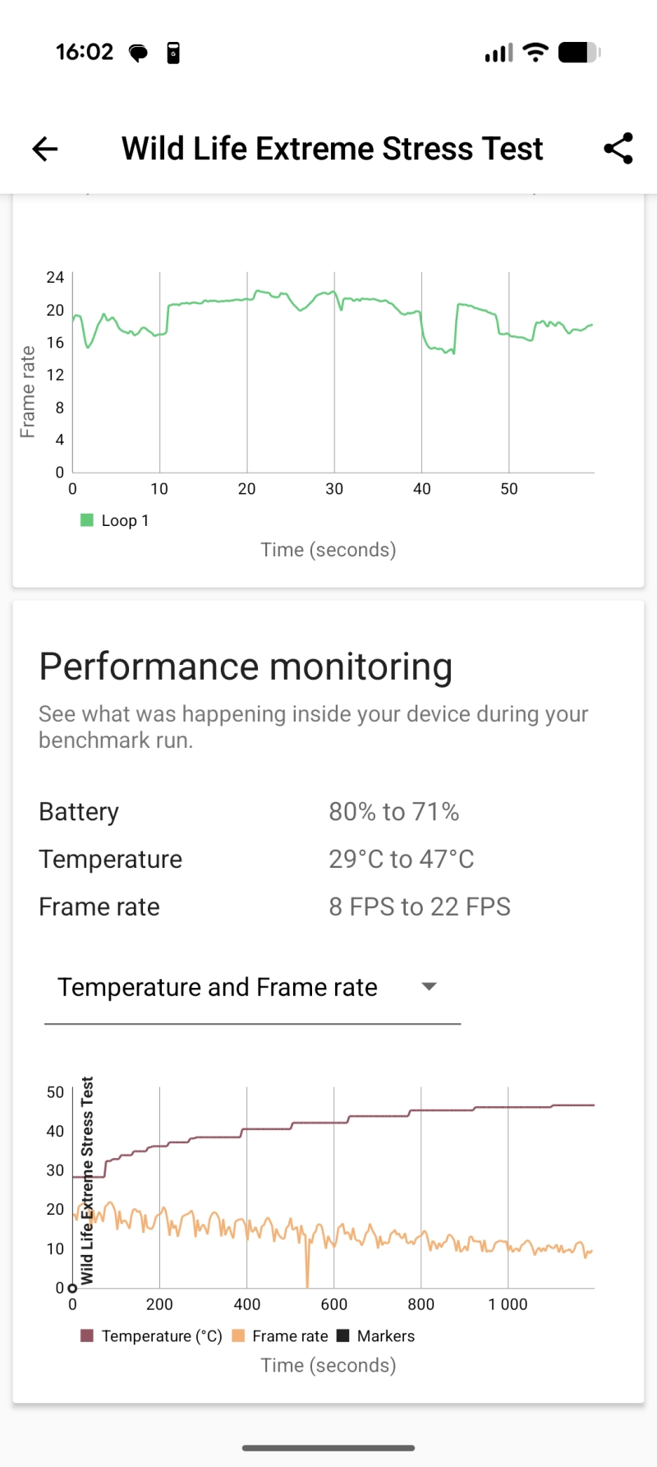Select the Wild Life Extreme Stress Test title
Image resolution: width=657 pixels, height=1467 pixels.
tap(333, 149)
